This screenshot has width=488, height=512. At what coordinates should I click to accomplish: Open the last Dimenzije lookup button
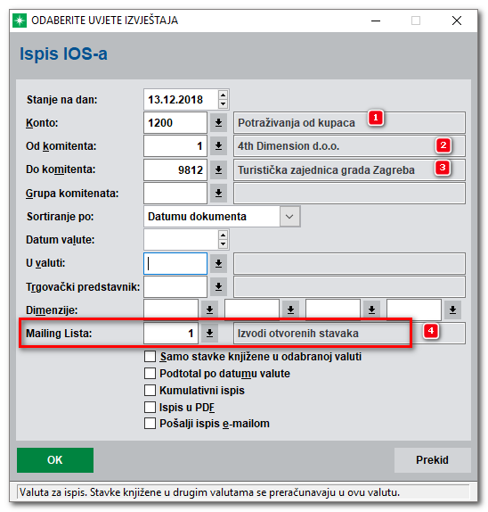[x=452, y=310]
